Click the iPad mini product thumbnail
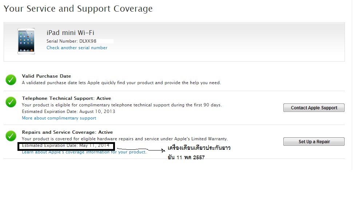This screenshot has height=223, width=358. pos(26,41)
